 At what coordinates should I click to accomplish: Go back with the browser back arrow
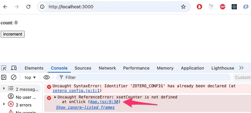click(x=5, y=7)
